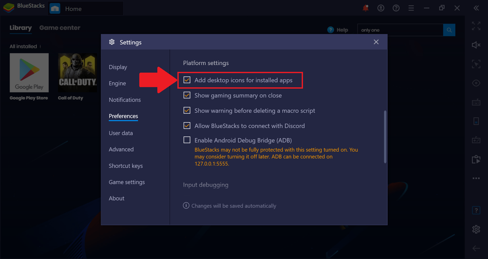
Task: Switch to the Game center tab
Action: click(60, 28)
